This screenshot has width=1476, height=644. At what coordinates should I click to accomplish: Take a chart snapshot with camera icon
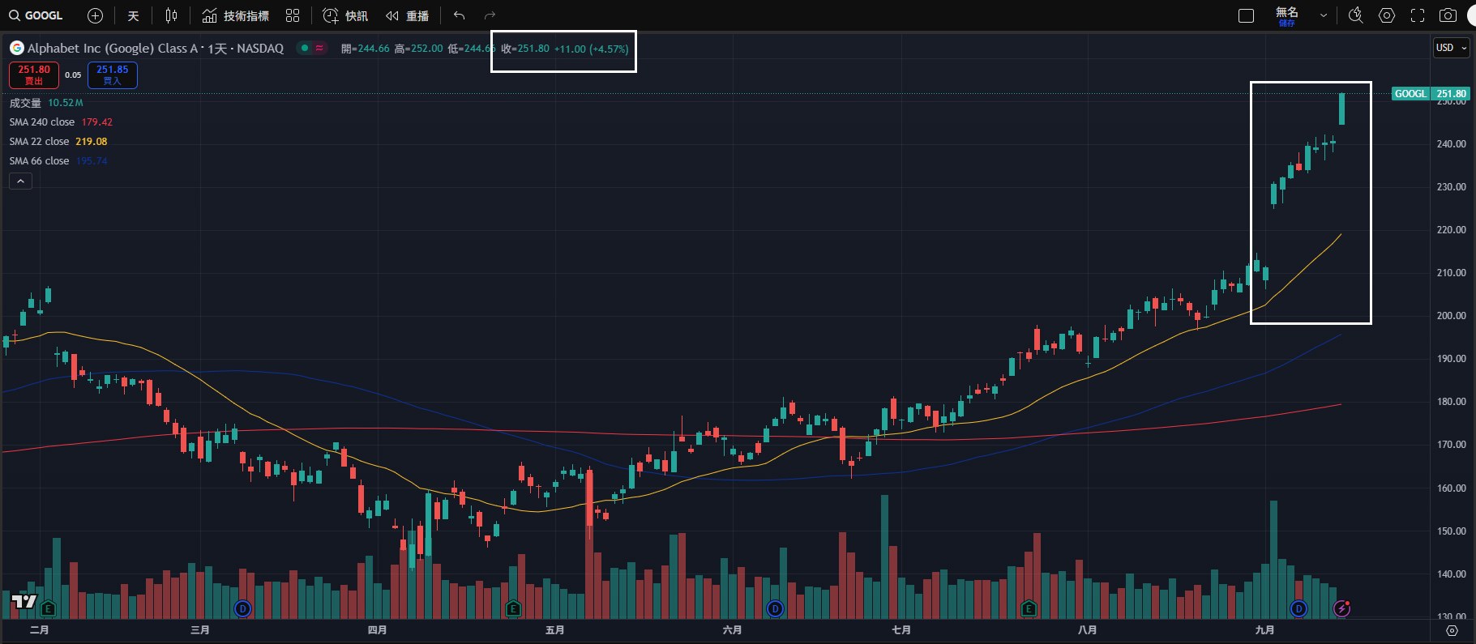coord(1448,15)
